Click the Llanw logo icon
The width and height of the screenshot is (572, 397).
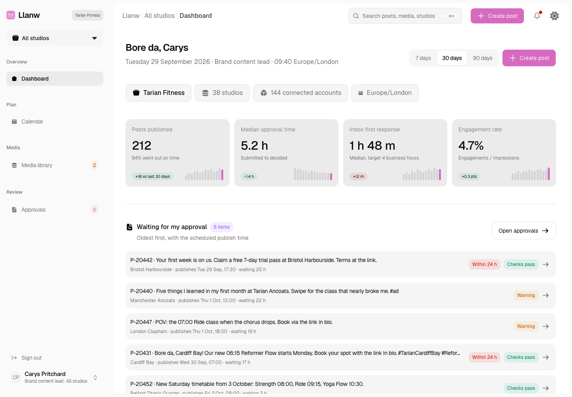pos(11,15)
